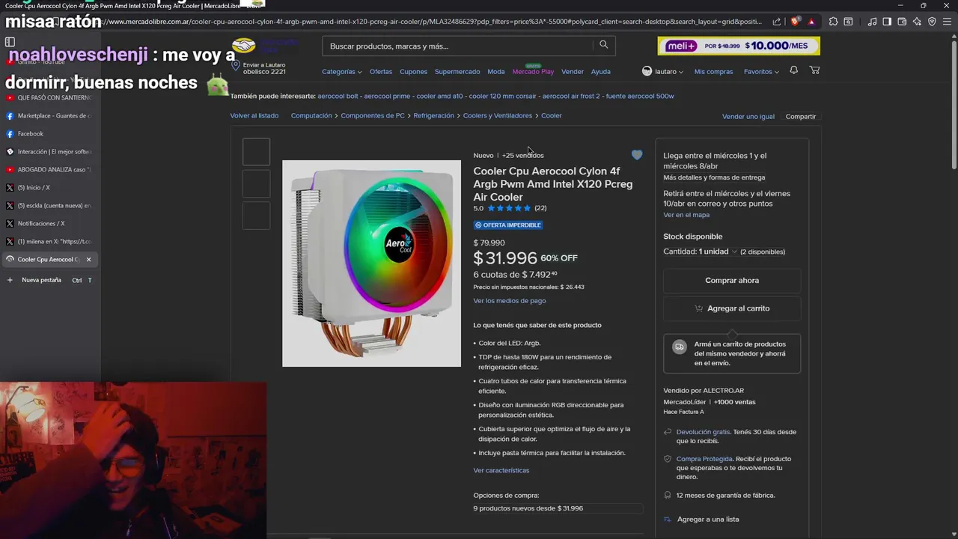The width and height of the screenshot is (958, 539).
Task: Expand the Favoritos dropdown
Action: [x=761, y=72]
